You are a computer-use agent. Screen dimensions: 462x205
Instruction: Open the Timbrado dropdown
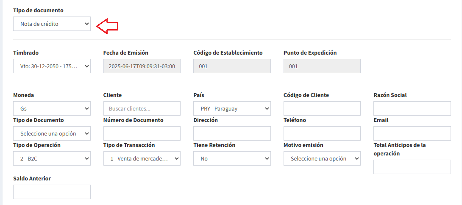[x=52, y=66]
